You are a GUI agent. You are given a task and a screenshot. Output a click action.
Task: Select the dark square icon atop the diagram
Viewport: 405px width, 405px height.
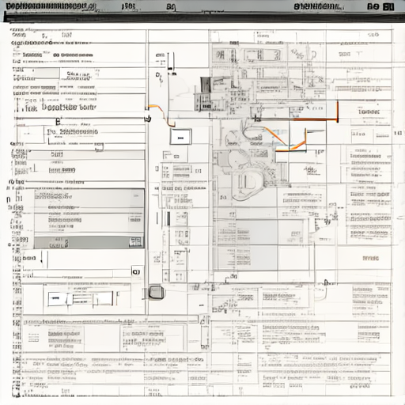[x=206, y=85]
